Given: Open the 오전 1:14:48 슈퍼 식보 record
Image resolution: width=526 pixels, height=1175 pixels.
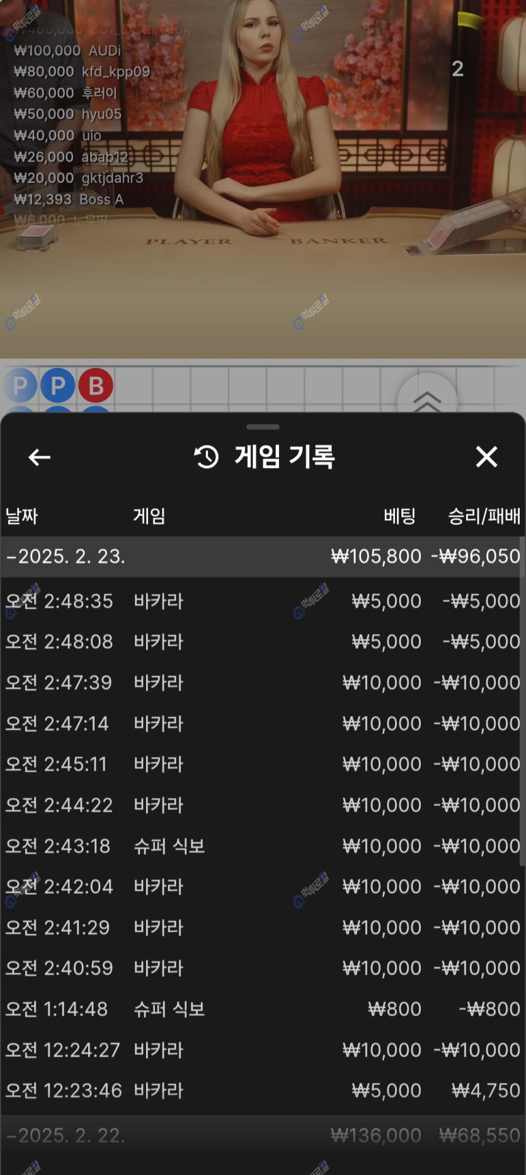Looking at the screenshot, I should (263, 1009).
